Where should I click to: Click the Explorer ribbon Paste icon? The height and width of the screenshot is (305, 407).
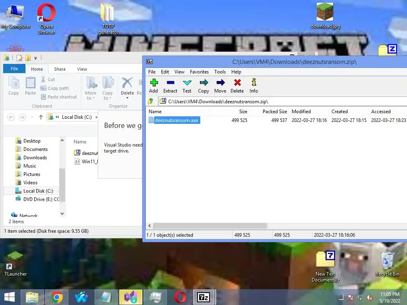click(30, 86)
